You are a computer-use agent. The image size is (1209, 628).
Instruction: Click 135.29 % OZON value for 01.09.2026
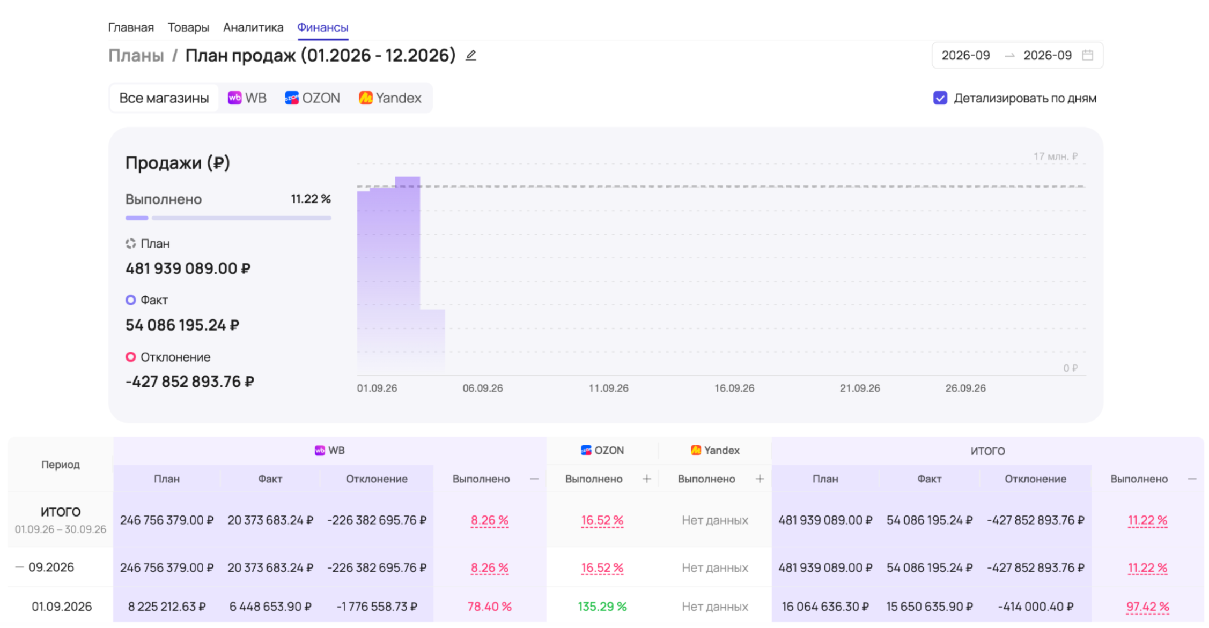click(602, 607)
